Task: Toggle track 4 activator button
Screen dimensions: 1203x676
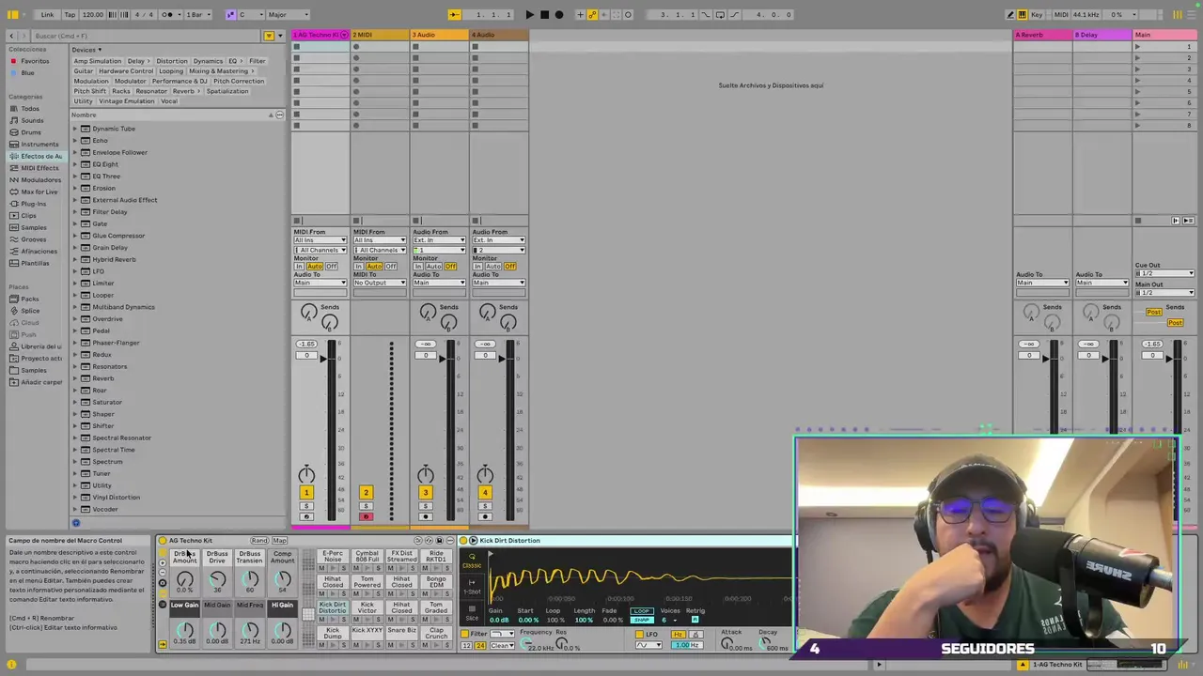Action: [x=485, y=492]
